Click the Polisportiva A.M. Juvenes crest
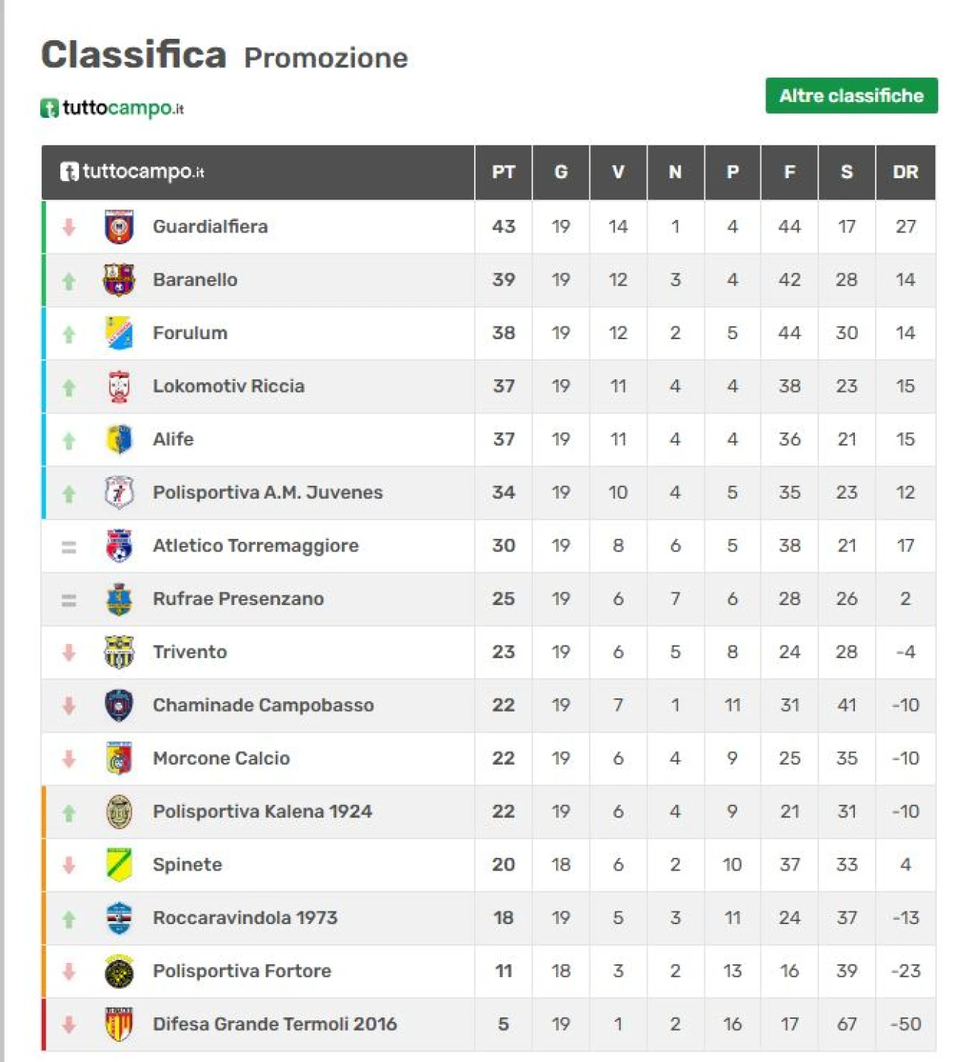This screenshot has height=1062, width=954. 119,493
